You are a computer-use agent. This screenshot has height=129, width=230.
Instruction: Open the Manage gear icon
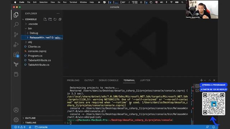coord(16,120)
